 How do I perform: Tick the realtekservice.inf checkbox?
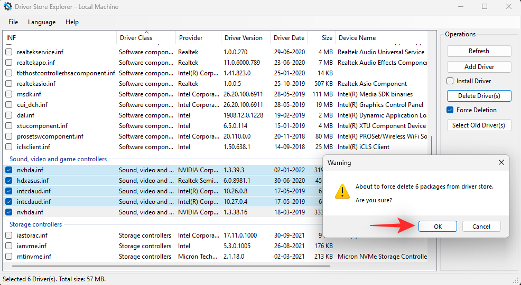coord(9,52)
